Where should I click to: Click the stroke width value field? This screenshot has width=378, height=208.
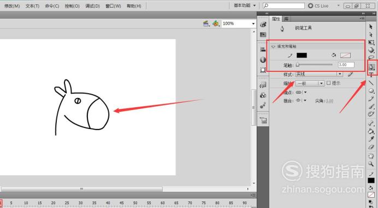click(346, 65)
